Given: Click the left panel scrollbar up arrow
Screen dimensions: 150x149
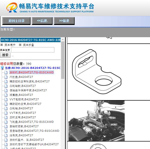Looking at the screenshot, I should coord(63,39).
